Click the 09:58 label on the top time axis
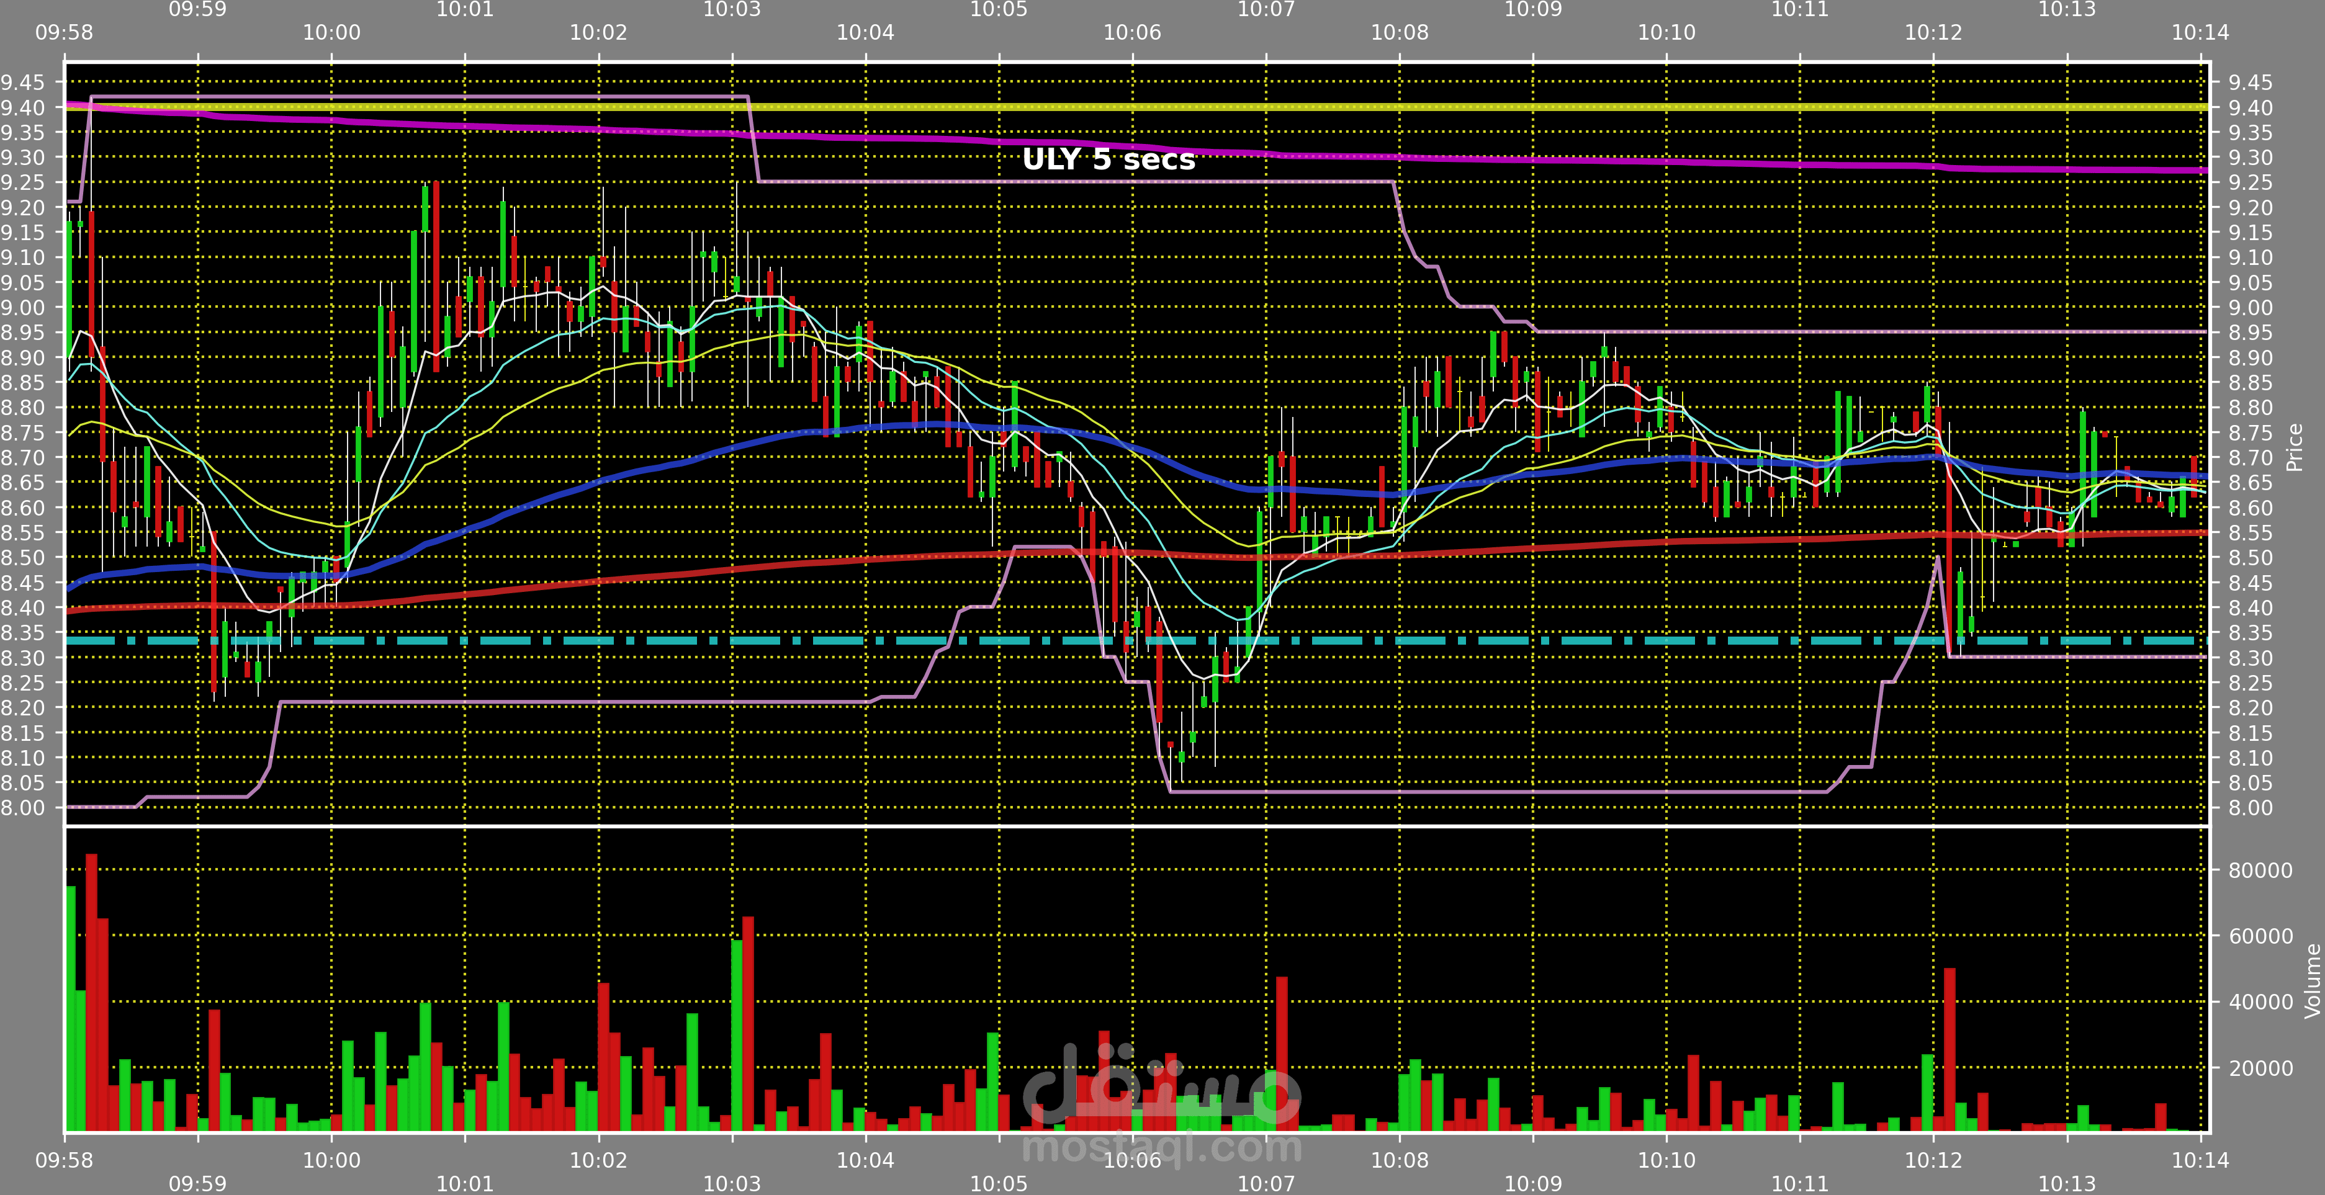The image size is (2325, 1195). [64, 32]
